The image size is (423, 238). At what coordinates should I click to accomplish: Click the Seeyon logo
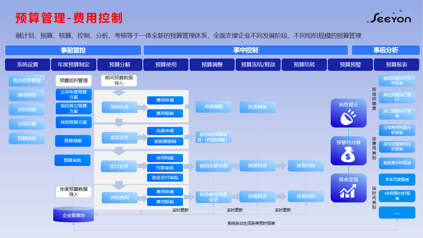(x=389, y=18)
